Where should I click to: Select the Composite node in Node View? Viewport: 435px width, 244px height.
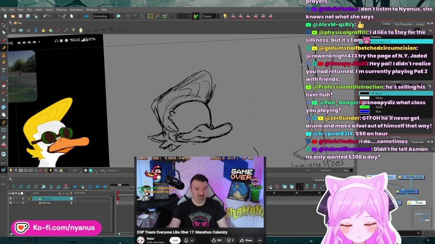pos(407,191)
